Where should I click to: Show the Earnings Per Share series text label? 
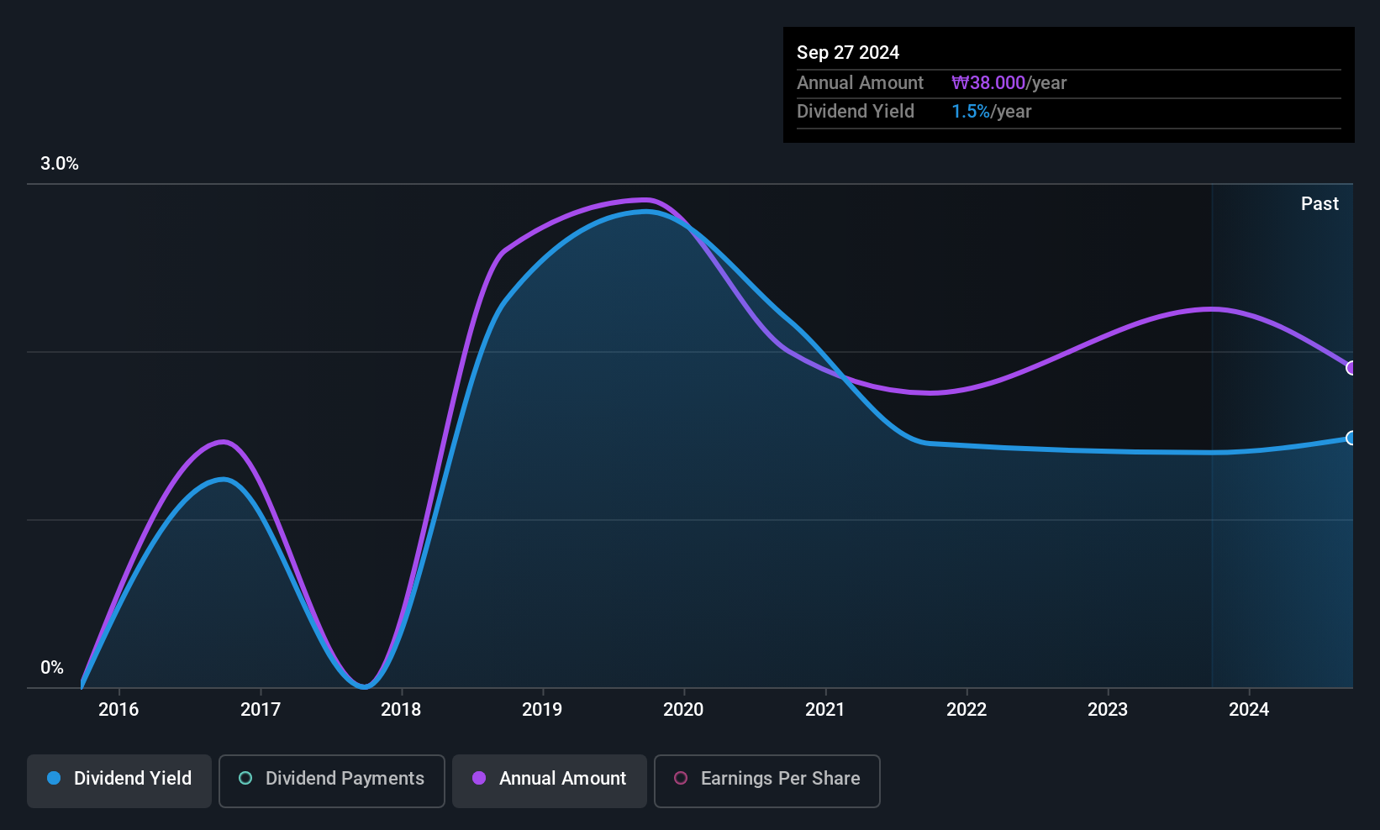780,779
